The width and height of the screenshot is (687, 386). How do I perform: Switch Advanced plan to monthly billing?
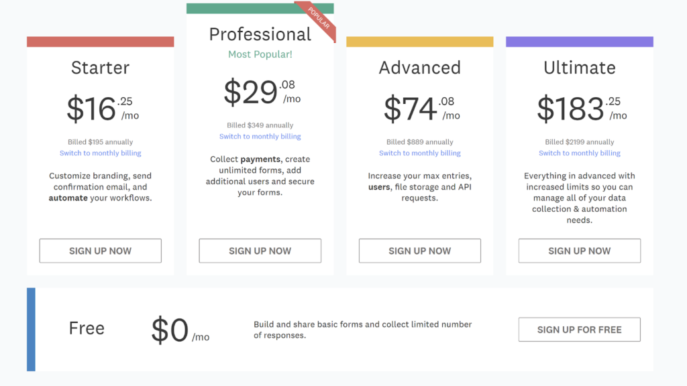pos(420,153)
